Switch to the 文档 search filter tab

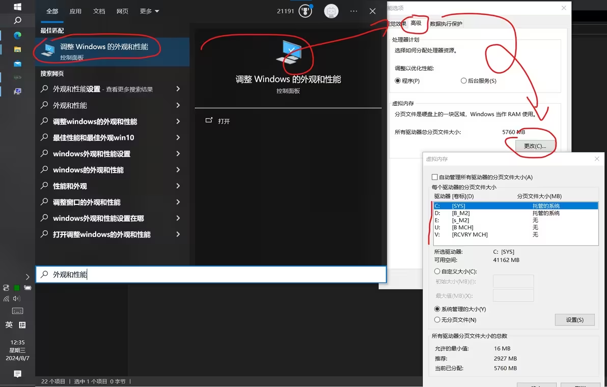click(x=99, y=11)
